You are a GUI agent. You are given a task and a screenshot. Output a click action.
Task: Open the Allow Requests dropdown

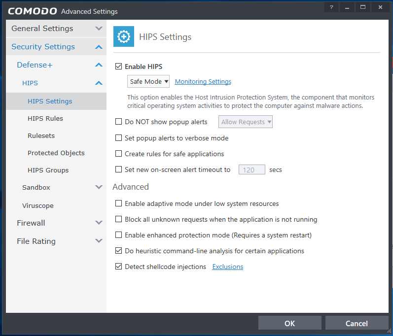click(x=246, y=122)
